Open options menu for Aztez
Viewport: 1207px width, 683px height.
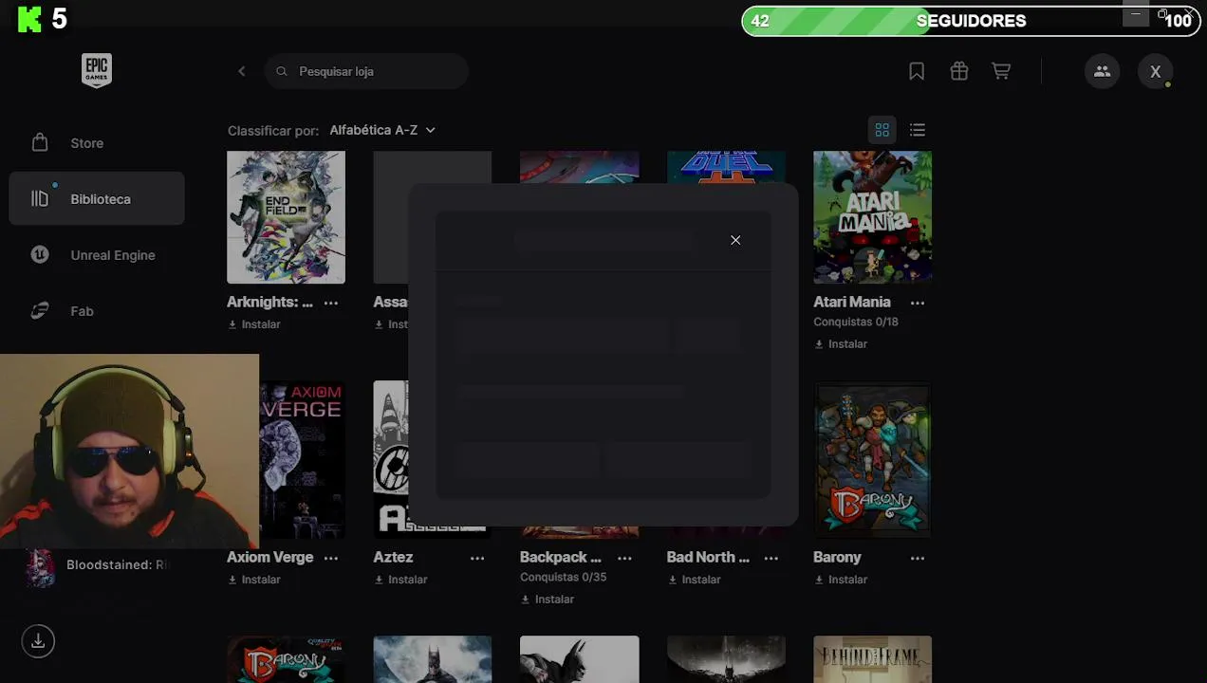click(x=476, y=558)
